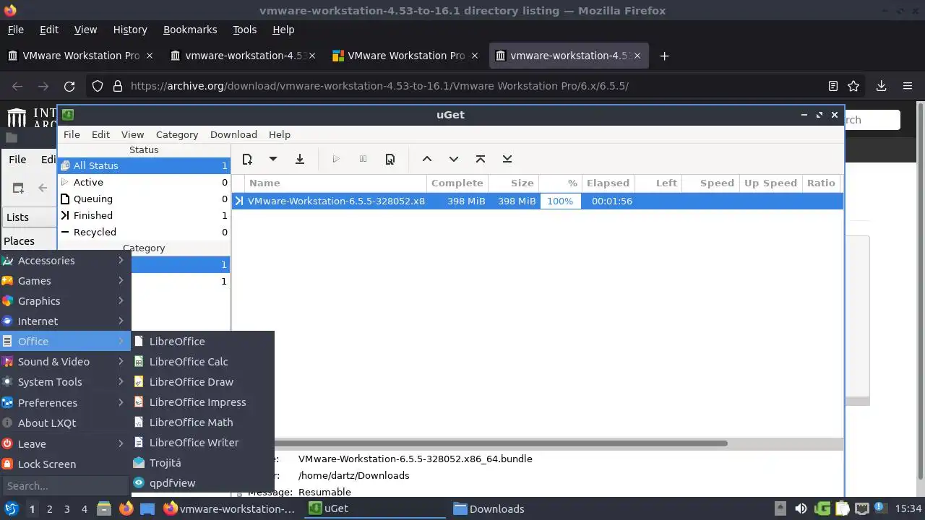Open About LXQt
Viewport: 925px width, 520px height.
pos(65,422)
